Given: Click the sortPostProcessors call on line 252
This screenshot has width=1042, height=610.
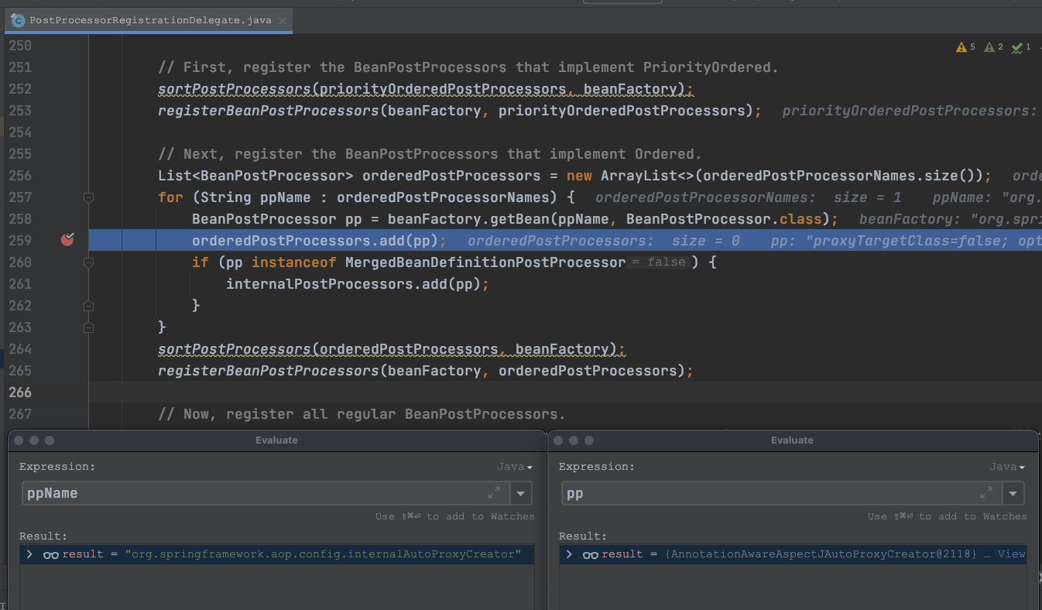Looking at the screenshot, I should click(x=426, y=89).
